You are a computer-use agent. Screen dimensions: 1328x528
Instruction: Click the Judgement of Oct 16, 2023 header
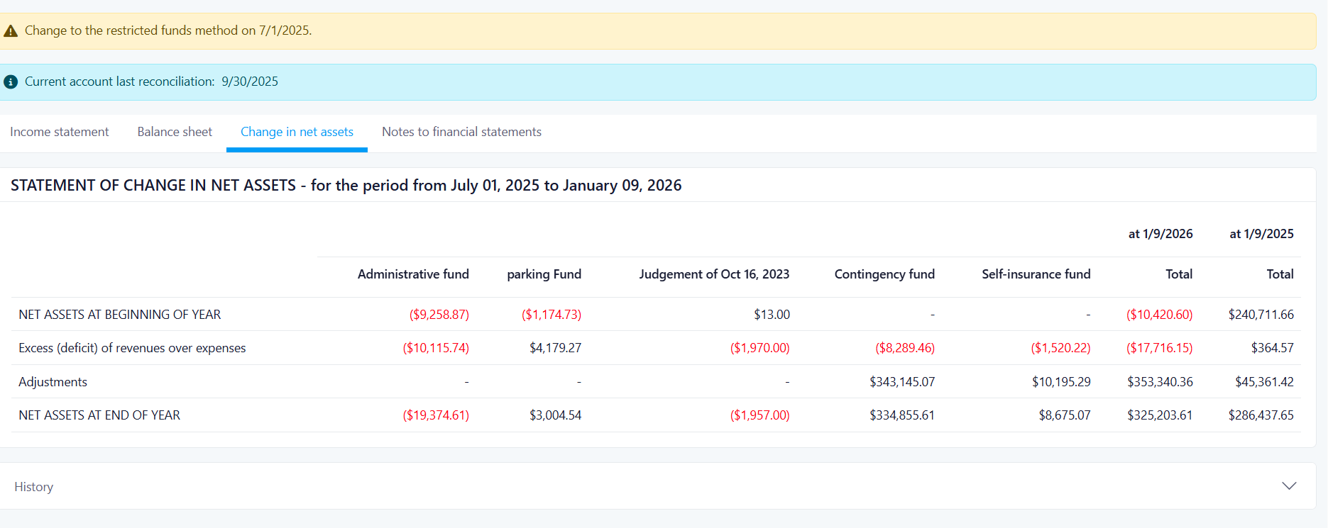[x=714, y=274]
